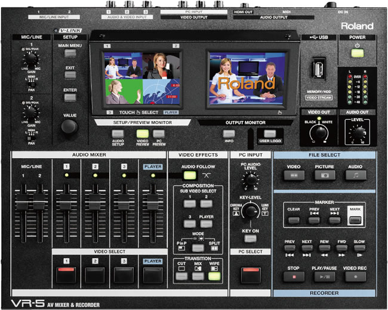Jump to PREV marker
The width and height of the screenshot is (388, 310).
pyautogui.click(x=314, y=220)
